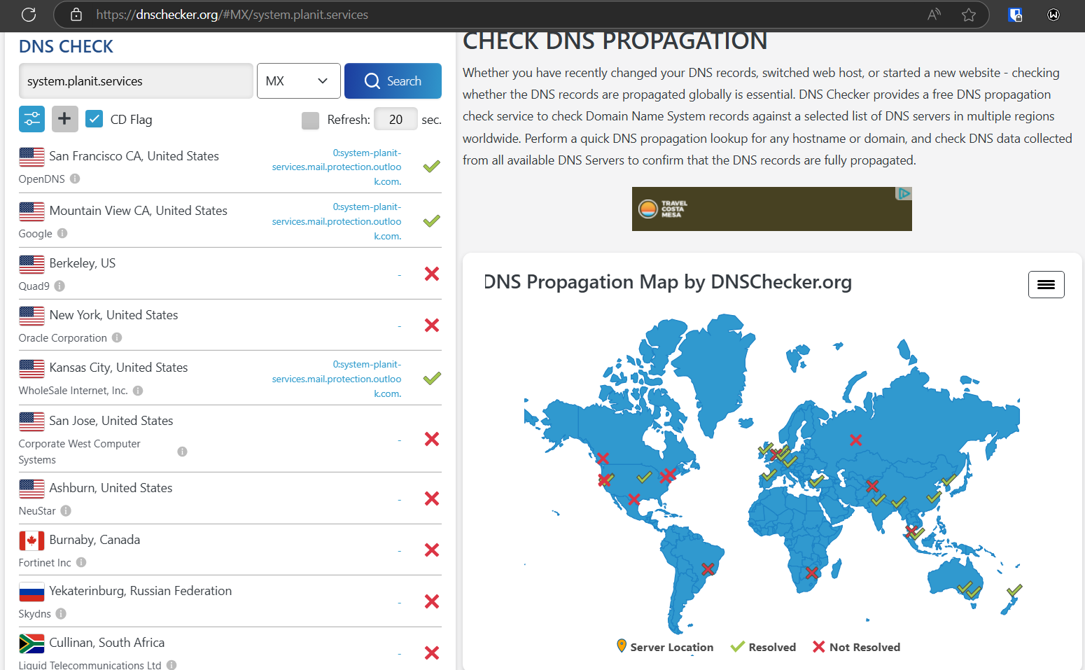Click the Refresh seconds input showing 20
Viewport: 1085px width, 670px height.
pyautogui.click(x=395, y=120)
